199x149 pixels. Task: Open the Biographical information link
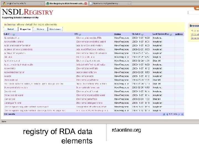16,87
